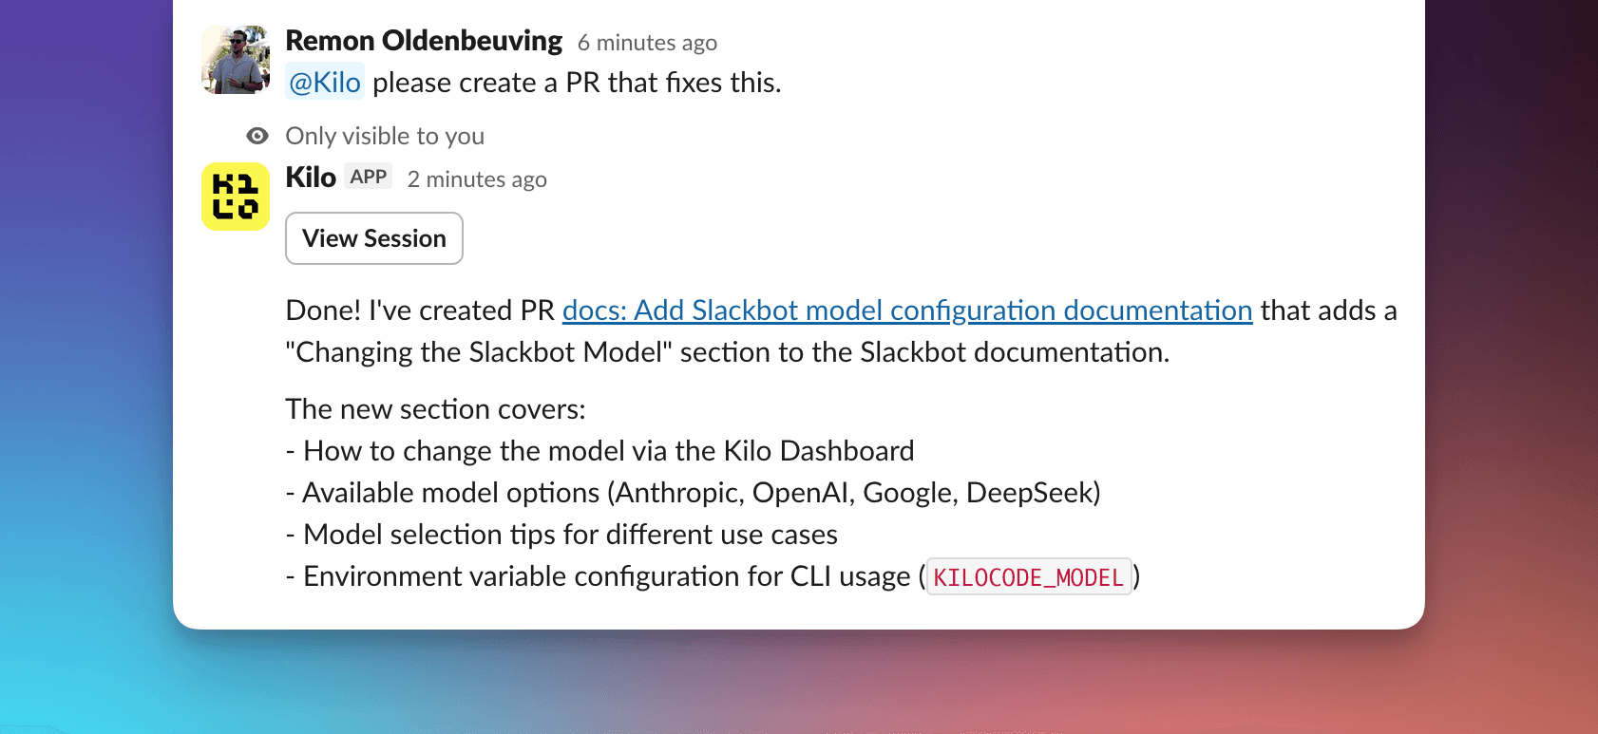This screenshot has height=734, width=1598.
Task: Click the Kilo bot name
Action: (x=310, y=177)
